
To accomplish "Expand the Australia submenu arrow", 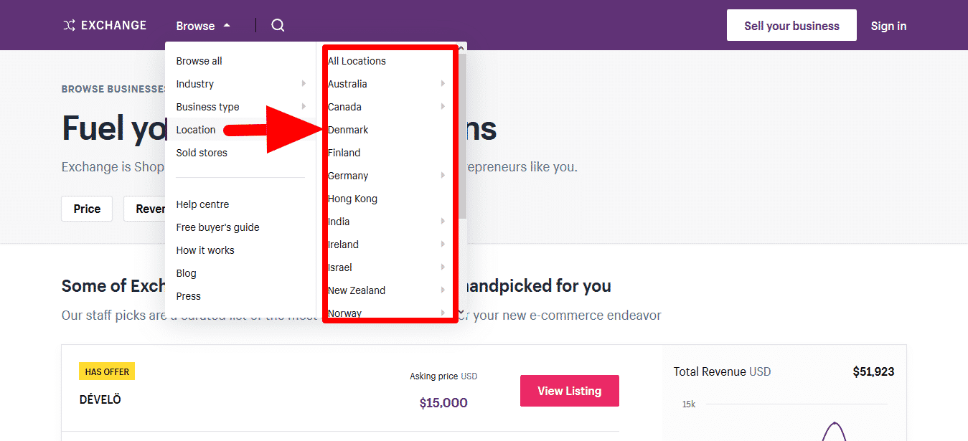I will point(443,84).
